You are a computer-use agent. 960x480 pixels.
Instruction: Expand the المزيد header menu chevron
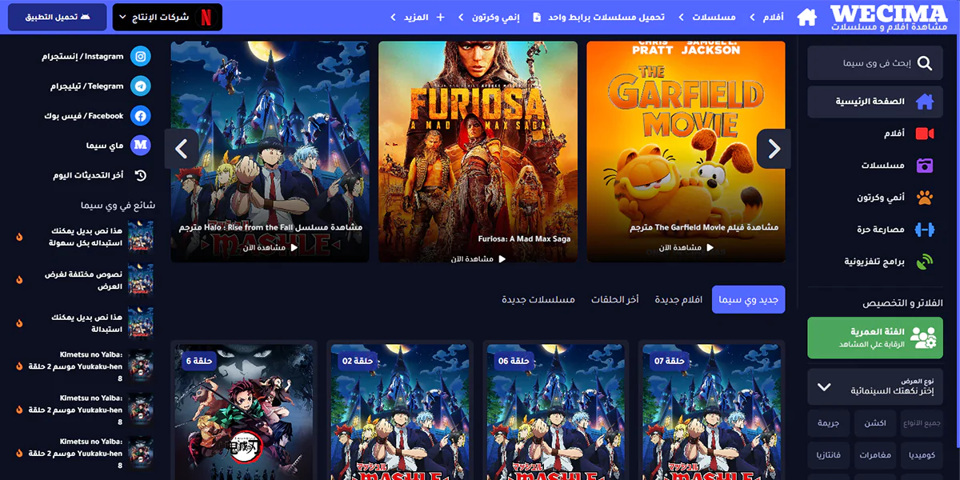[394, 17]
